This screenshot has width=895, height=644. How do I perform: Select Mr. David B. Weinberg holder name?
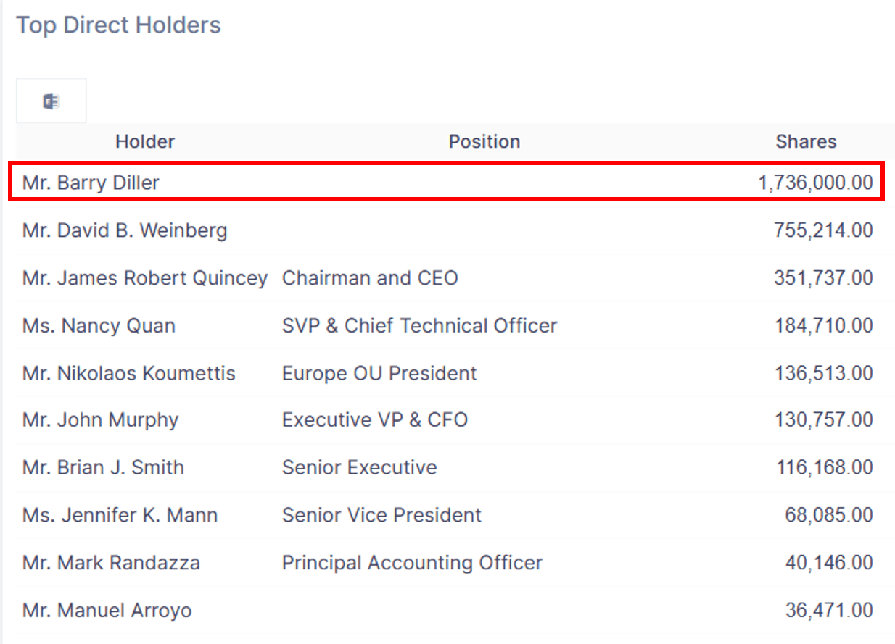(x=125, y=230)
